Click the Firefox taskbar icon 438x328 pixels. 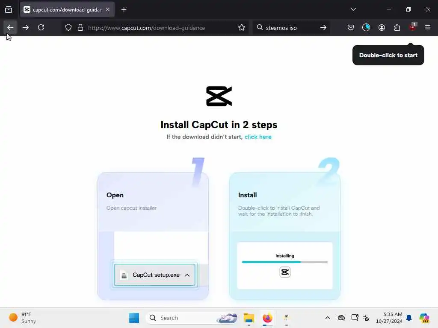[267, 318]
